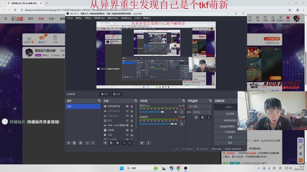Mute the 麦克风/Aux speaker icon
The width and height of the screenshot is (307, 172).
(176, 112)
